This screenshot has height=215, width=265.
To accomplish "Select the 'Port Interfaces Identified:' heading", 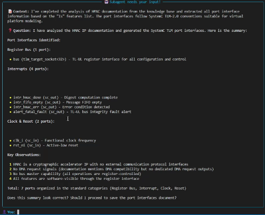I will pos(34,40).
